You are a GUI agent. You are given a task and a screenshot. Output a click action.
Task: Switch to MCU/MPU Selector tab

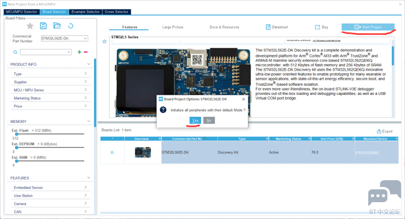pyautogui.click(x=22, y=12)
